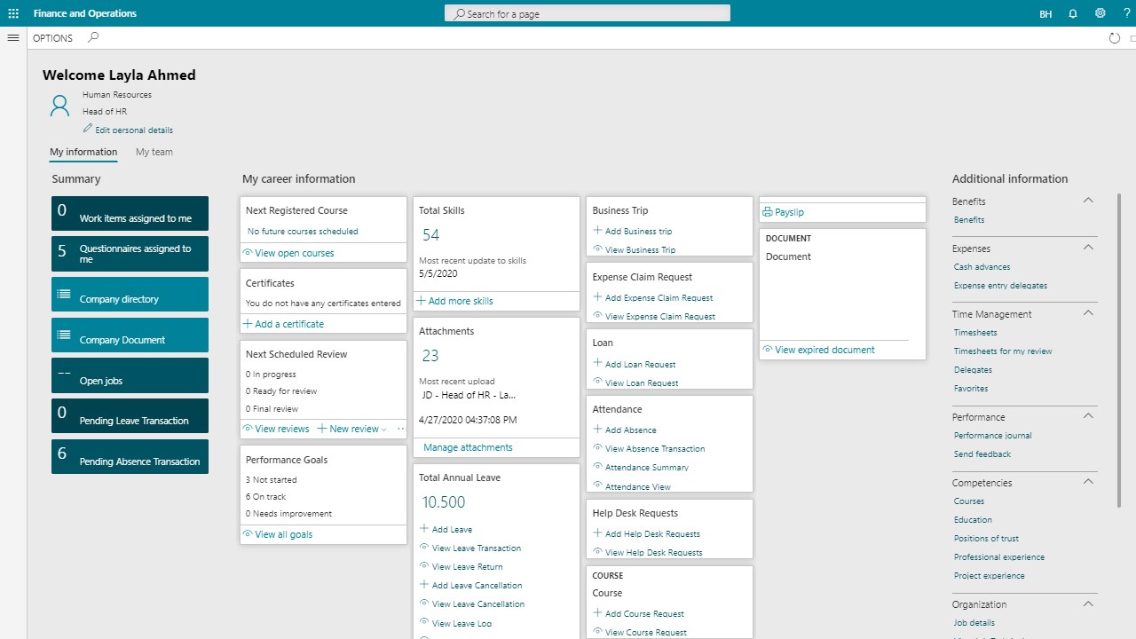This screenshot has width=1136, height=639.
Task: Click the ellipsis in Next Scheduled Review
Action: tap(400, 429)
